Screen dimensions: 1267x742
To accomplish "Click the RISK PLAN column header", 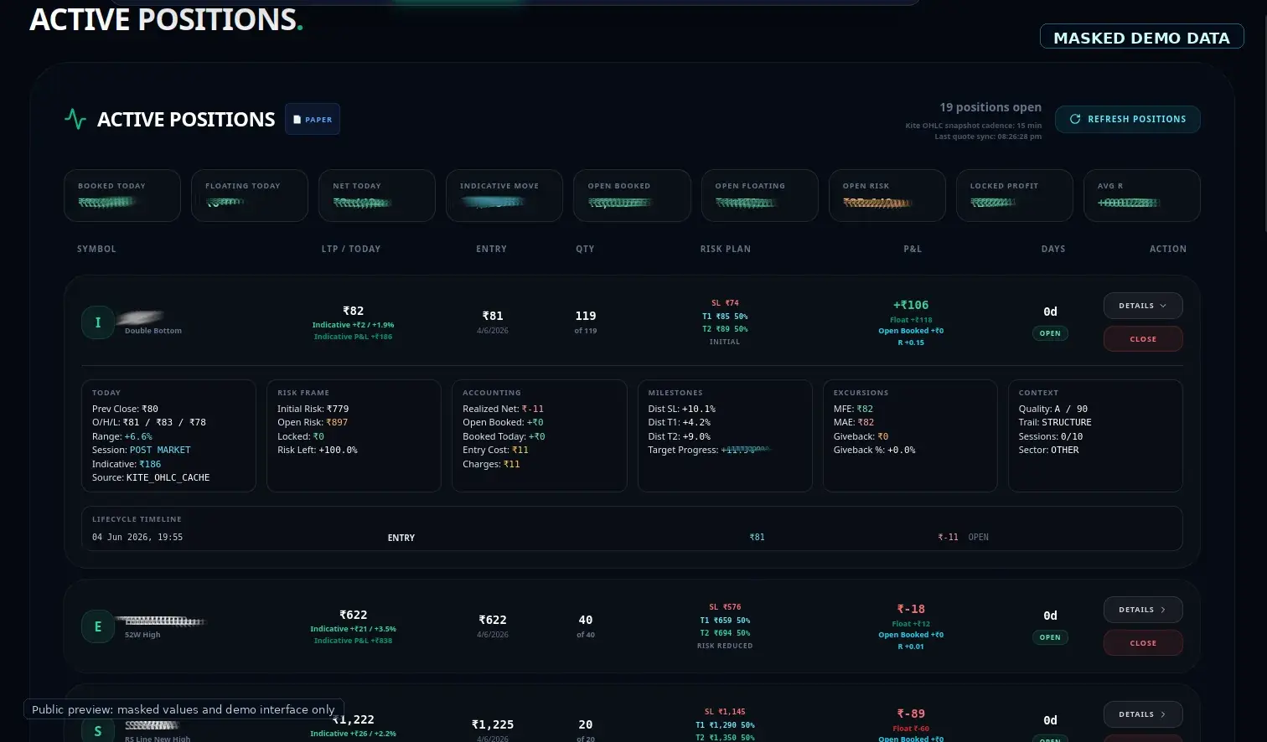I will pos(726,249).
